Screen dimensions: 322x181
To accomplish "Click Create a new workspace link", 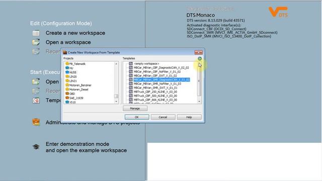I will pos(75,33).
